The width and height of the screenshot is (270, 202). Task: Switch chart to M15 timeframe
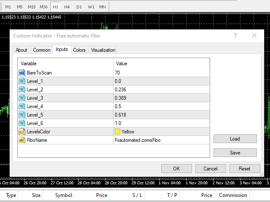click(x=32, y=7)
